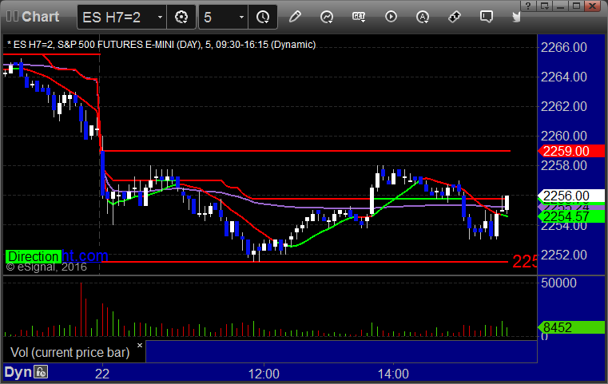Expand the interval 5 dropdown
Viewport: 608px width, 384px height.
241,17
